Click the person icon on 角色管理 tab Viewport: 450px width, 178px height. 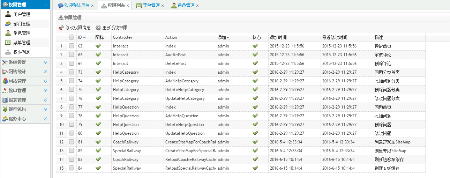click(174, 6)
